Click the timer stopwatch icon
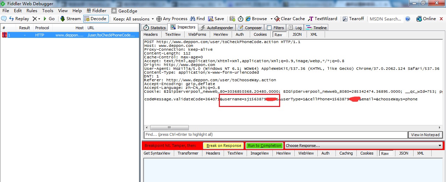 240,19
